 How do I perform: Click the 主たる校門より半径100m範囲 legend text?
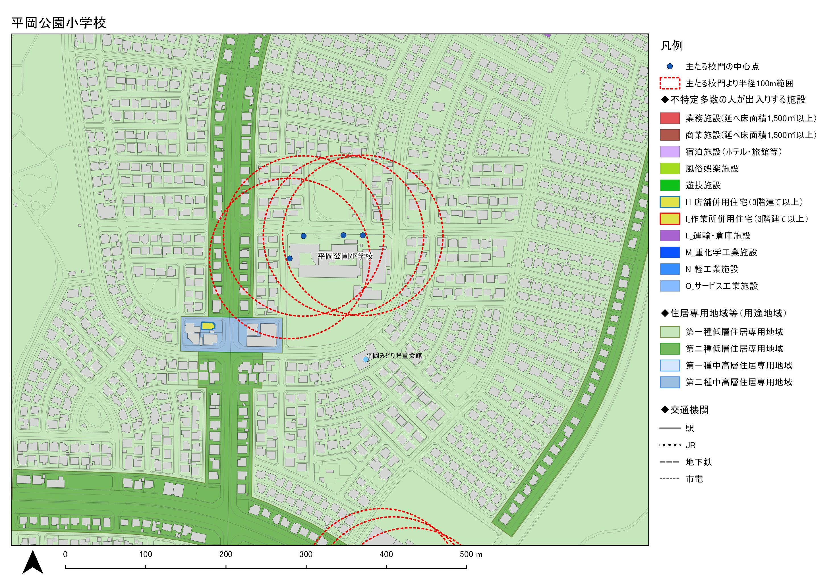click(x=740, y=83)
